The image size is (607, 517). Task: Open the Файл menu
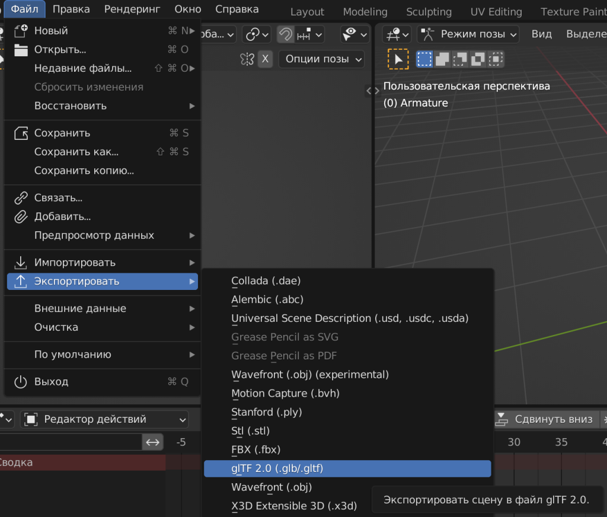coord(24,9)
